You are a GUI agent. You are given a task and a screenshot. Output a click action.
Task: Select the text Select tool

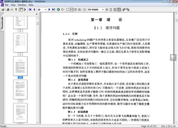[25, 10]
